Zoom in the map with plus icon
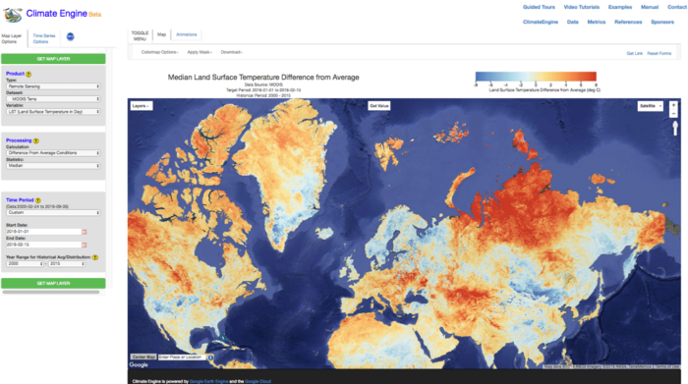 673,105
